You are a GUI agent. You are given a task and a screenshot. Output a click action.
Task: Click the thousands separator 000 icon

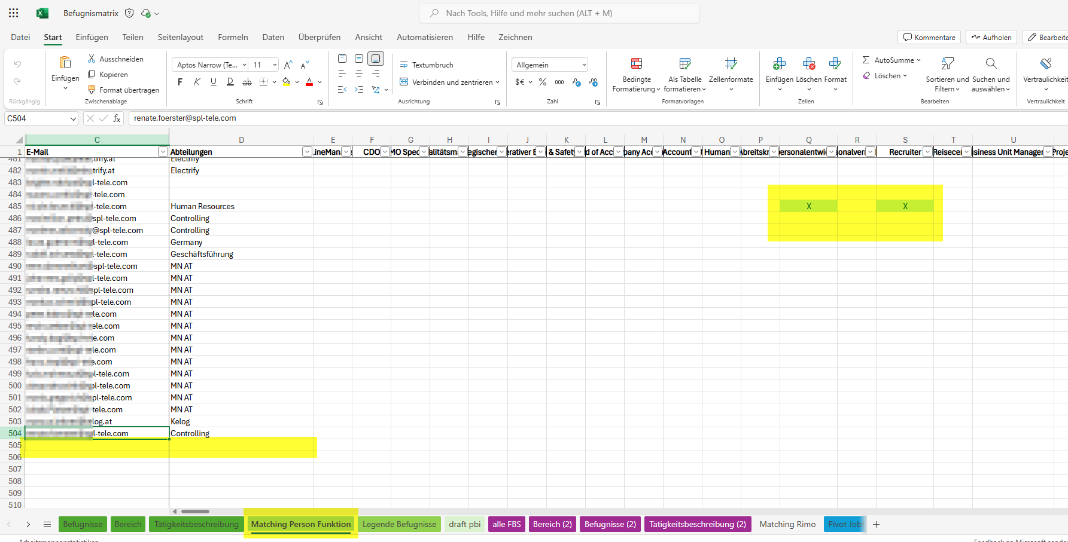click(x=559, y=82)
